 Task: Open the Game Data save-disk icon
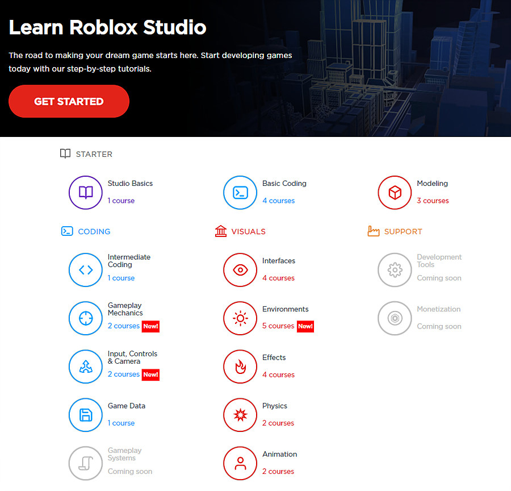[86, 415]
